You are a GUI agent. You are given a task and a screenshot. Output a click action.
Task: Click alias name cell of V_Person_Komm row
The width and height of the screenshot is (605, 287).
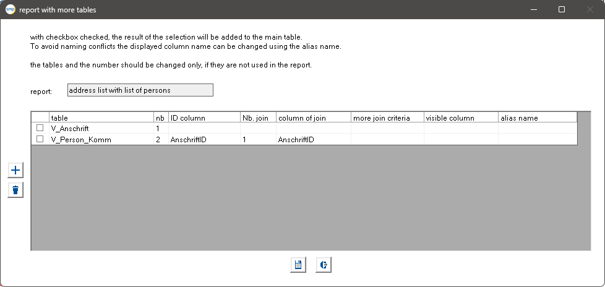[538, 140]
